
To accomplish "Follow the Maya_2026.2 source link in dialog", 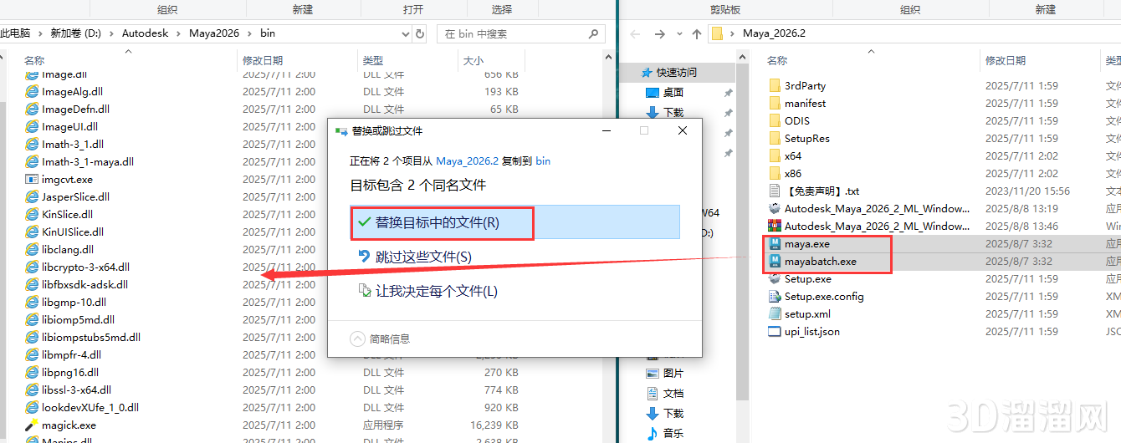I will 467,160.
